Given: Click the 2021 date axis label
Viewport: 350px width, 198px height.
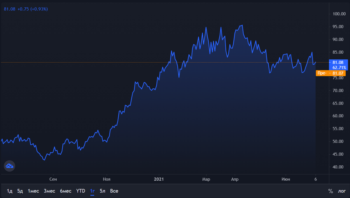Looking at the screenshot, I should [x=159, y=179].
